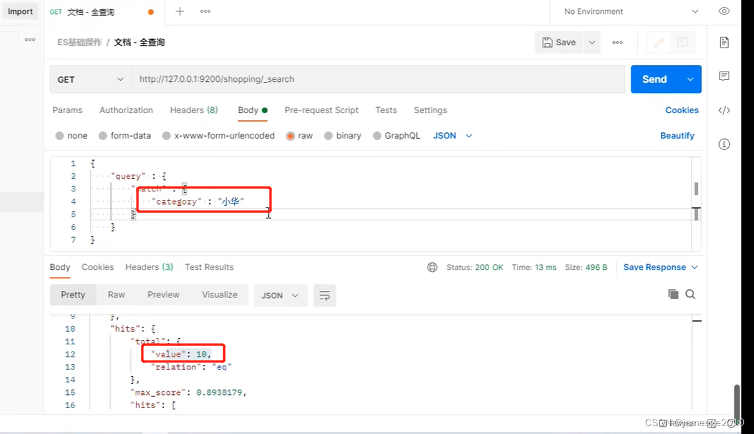754x434 pixels.
Task: Open tab options three-dots menu
Action: pos(205,11)
